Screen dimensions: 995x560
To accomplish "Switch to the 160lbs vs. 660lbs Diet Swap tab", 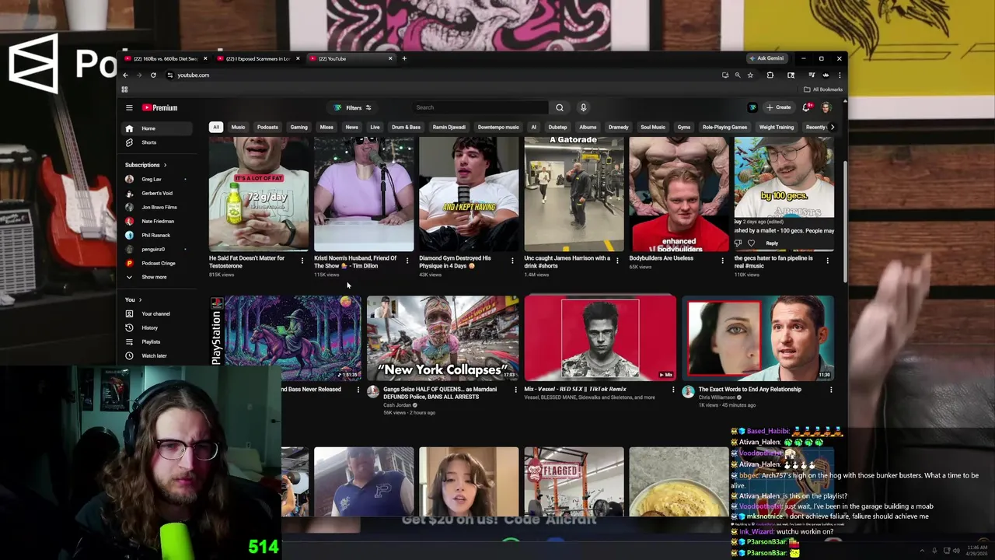I will (x=165, y=58).
